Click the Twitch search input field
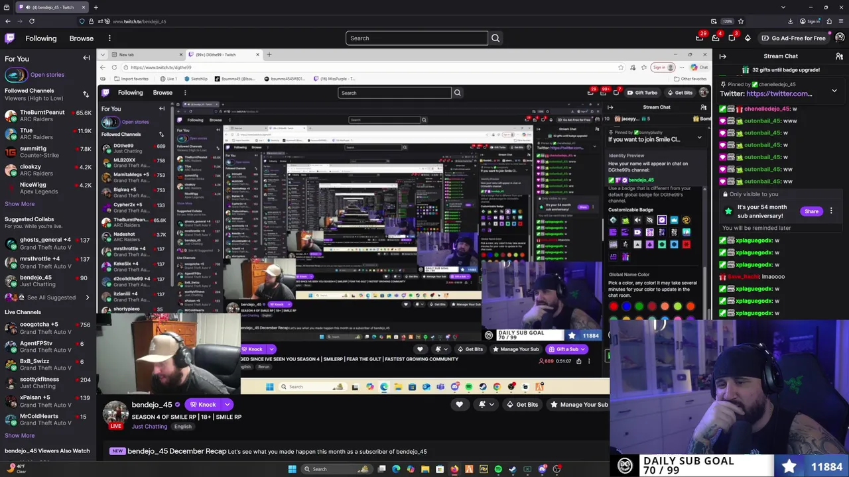The image size is (849, 477). [x=417, y=38]
